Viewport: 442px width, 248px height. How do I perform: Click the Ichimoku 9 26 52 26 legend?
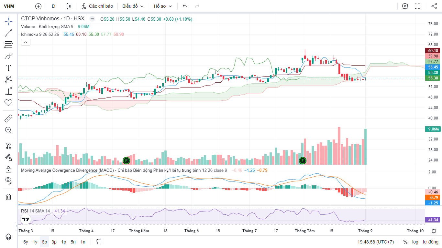click(x=40, y=34)
